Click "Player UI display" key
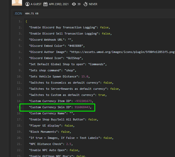175x157 pixels. 45,126
